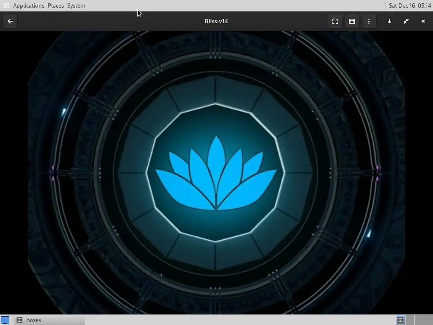Open the three-dot options menu
Screen dimensions: 433x325
click(369, 21)
